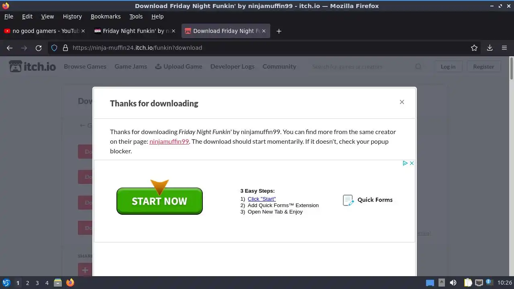Screen dimensions: 514x289
Task: Click the Firefox taskbar icon
Action: click(x=70, y=283)
